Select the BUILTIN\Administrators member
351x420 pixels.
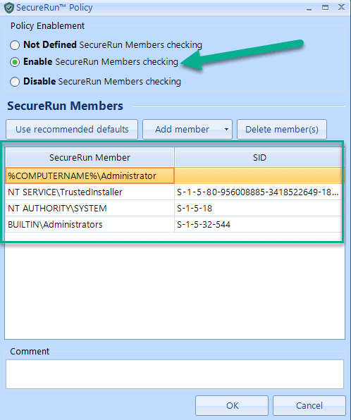point(90,224)
